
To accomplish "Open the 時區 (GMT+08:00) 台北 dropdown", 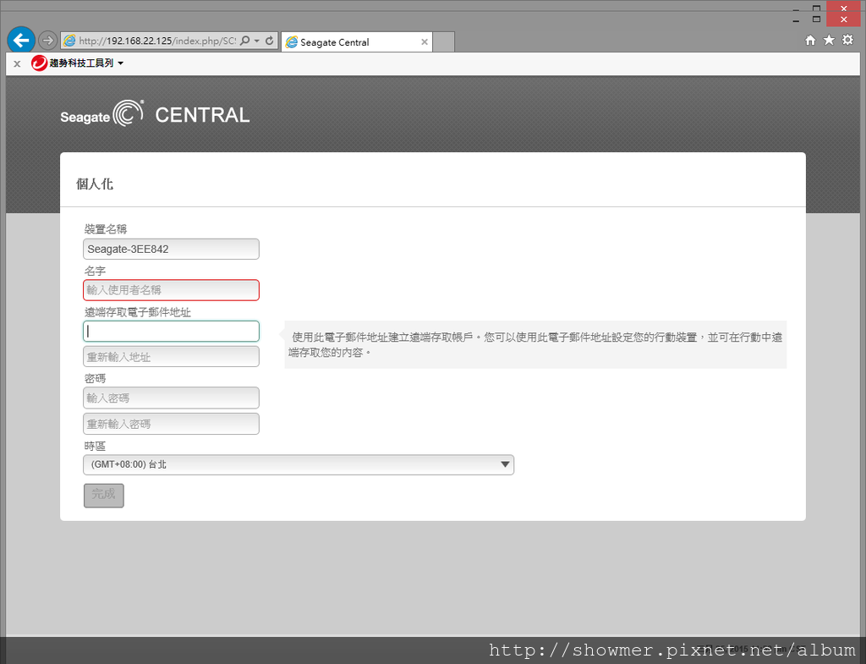I will pos(299,464).
